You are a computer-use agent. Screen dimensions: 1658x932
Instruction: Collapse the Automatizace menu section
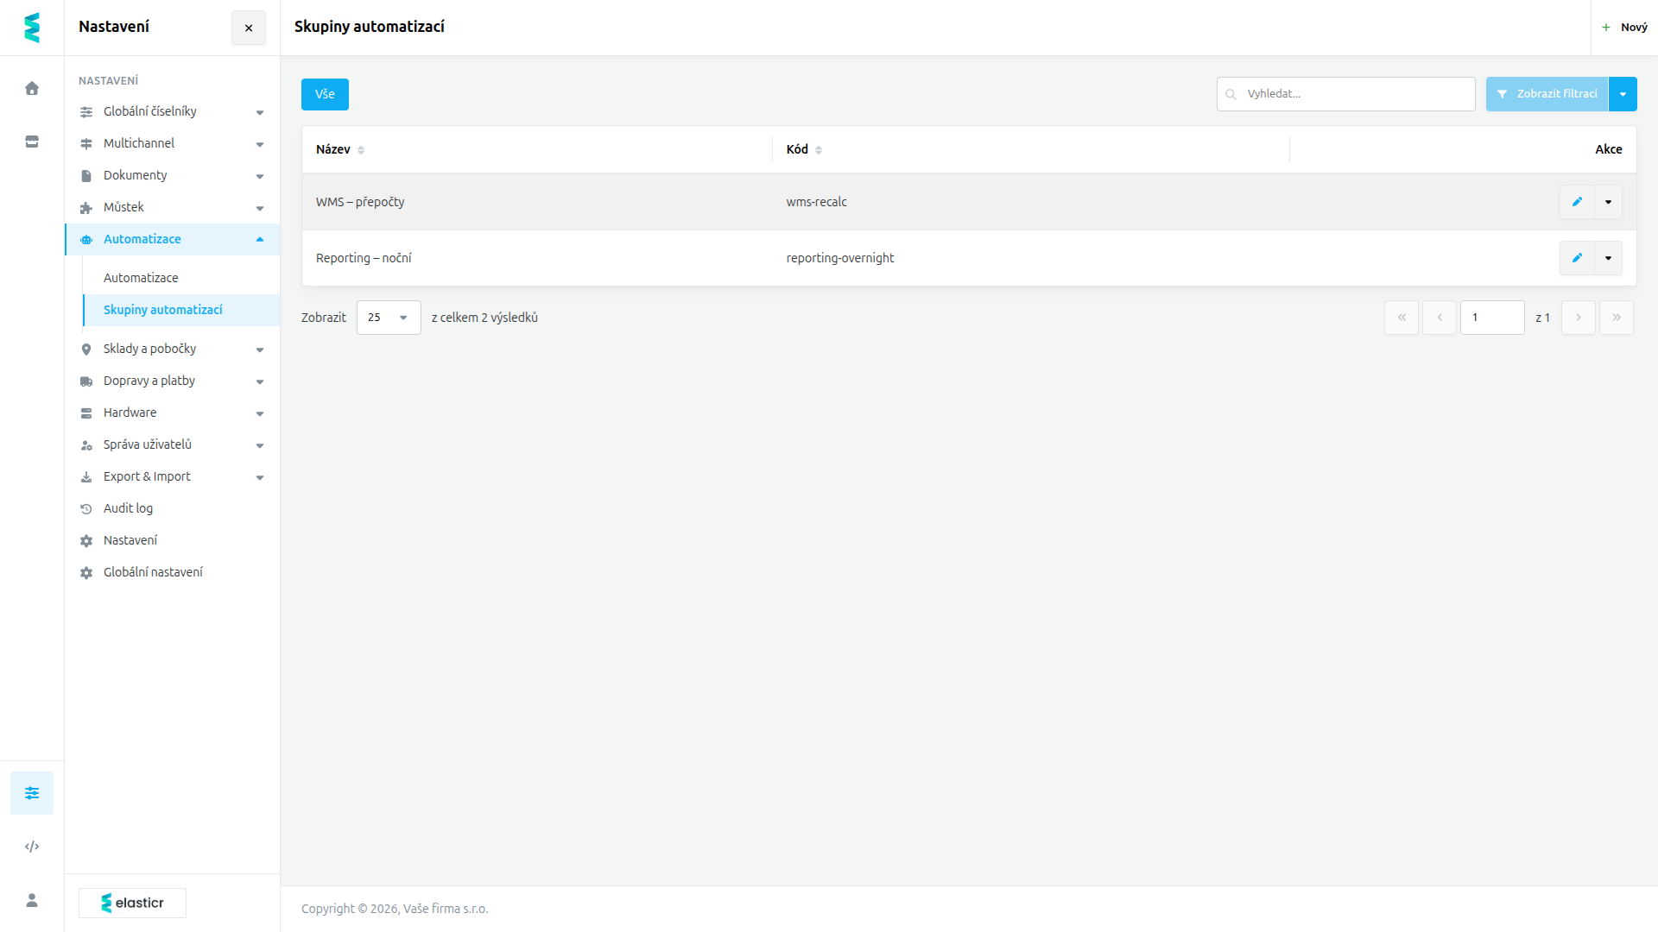point(172,239)
